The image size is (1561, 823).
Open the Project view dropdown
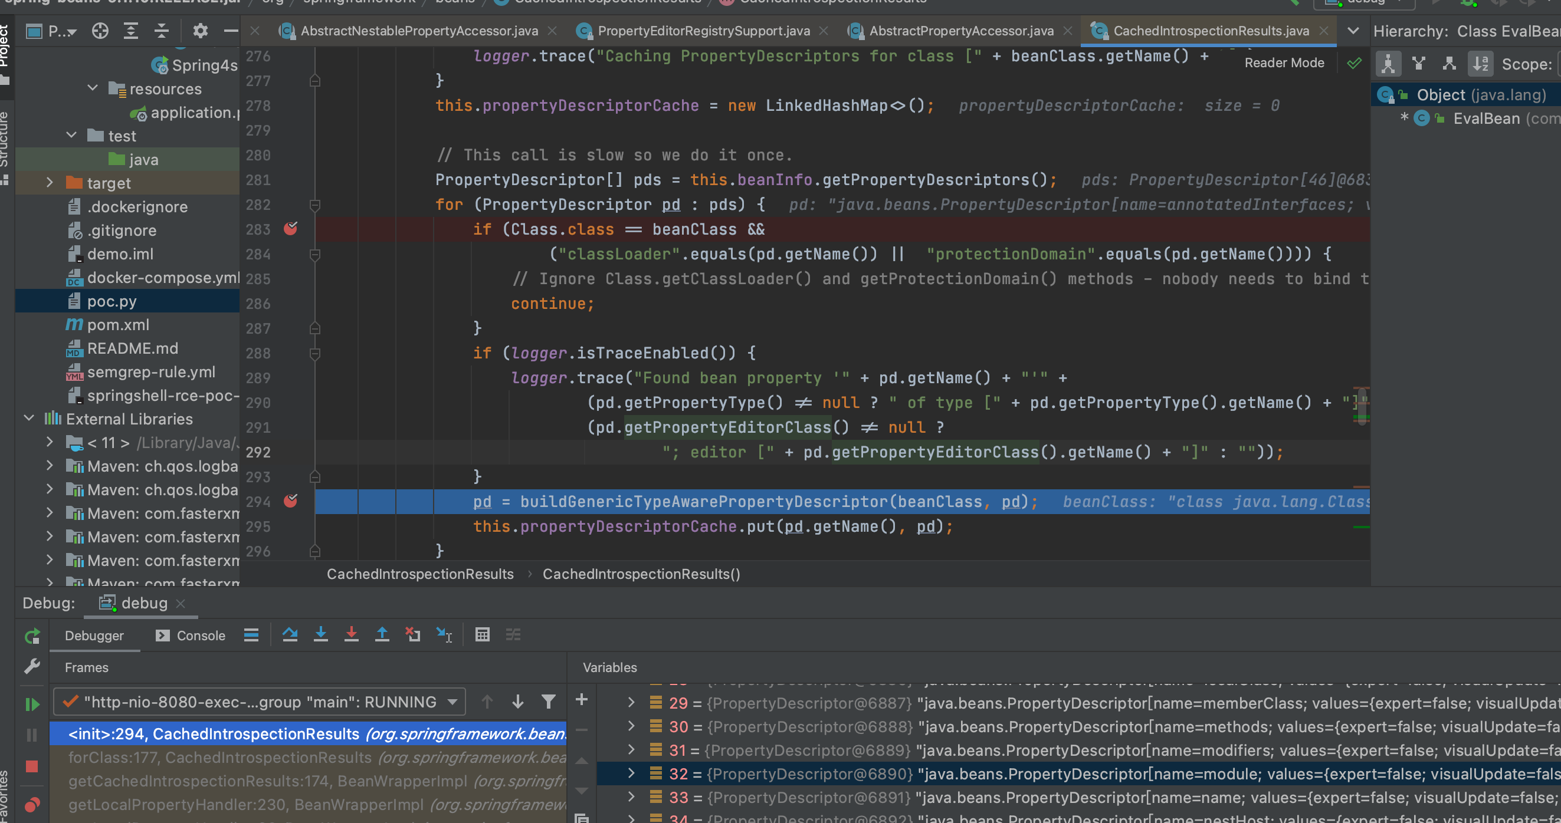pyautogui.click(x=51, y=31)
